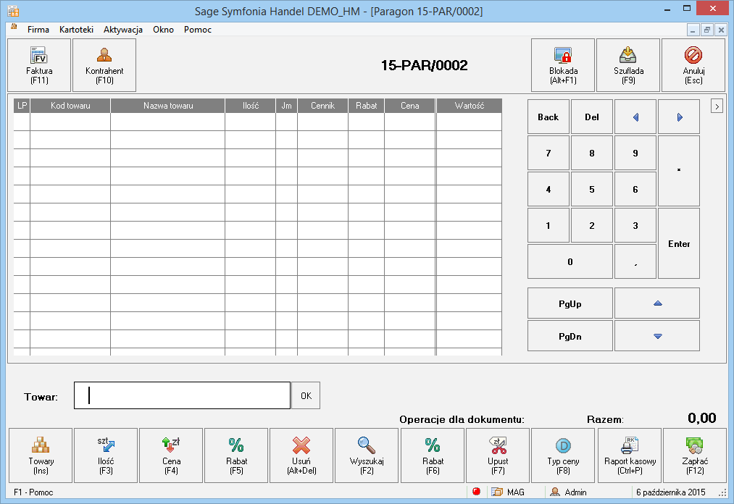This screenshot has height=504, width=734.
Task: Click the Towar input field
Action: (x=182, y=395)
